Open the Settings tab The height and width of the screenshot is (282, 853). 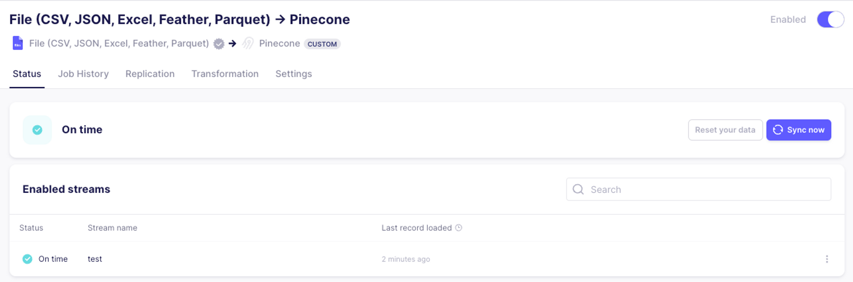pyautogui.click(x=293, y=74)
